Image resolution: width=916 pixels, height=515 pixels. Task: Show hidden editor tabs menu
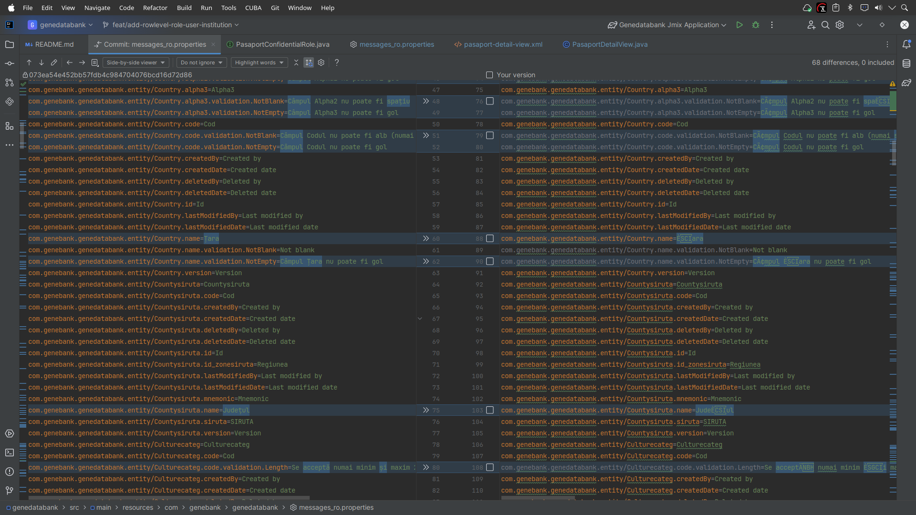887,44
